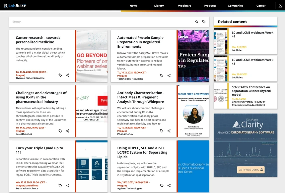This screenshot has width=285, height=193.
Task: Click the SCIEX OS software thumbnail
Action: point(92,166)
